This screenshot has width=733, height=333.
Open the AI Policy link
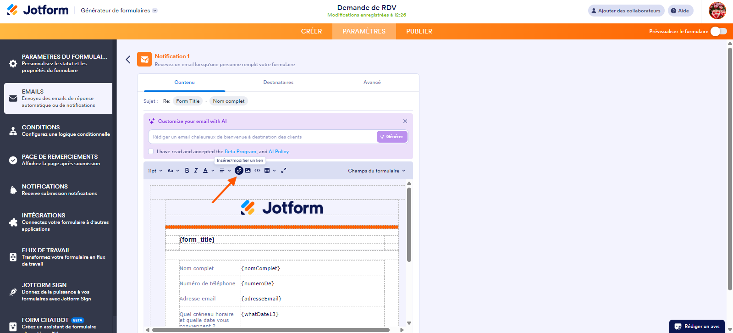(x=279, y=151)
